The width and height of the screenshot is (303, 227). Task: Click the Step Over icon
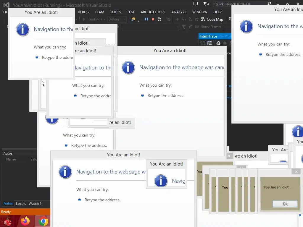click(x=190, y=19)
